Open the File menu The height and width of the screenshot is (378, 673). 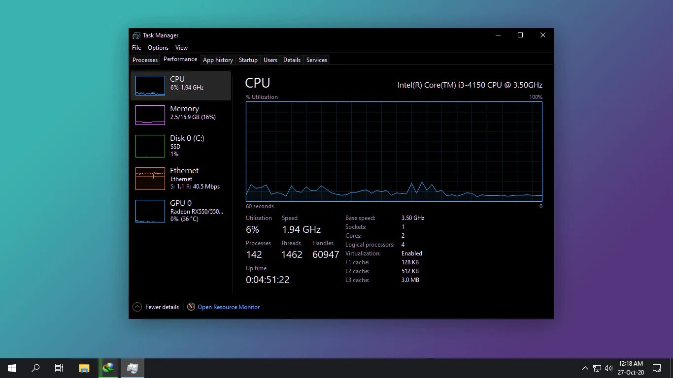pos(136,48)
